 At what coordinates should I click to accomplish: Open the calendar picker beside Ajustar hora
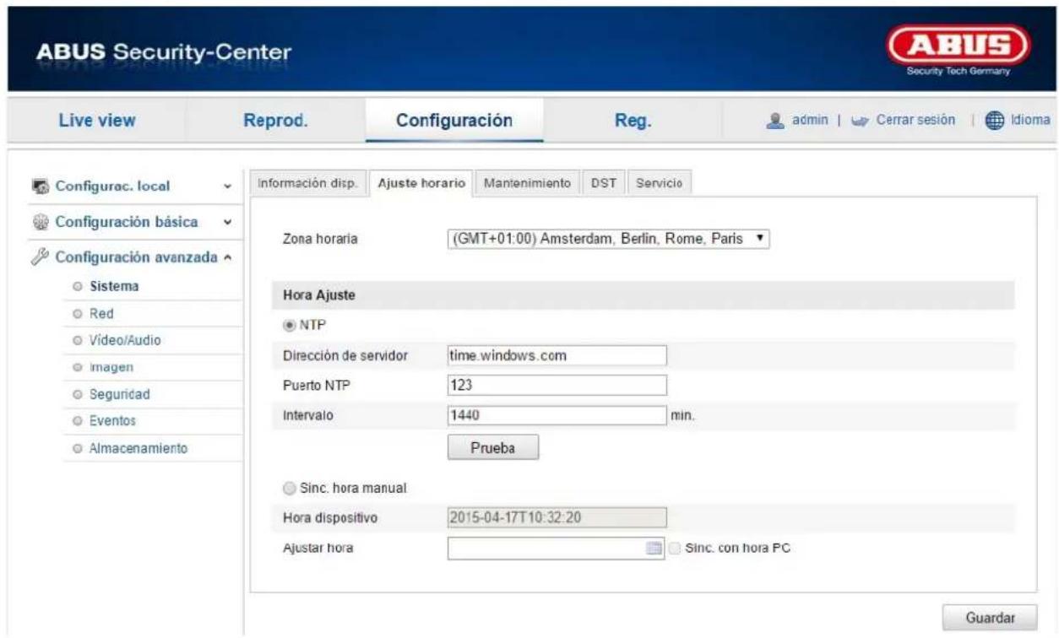point(653,548)
